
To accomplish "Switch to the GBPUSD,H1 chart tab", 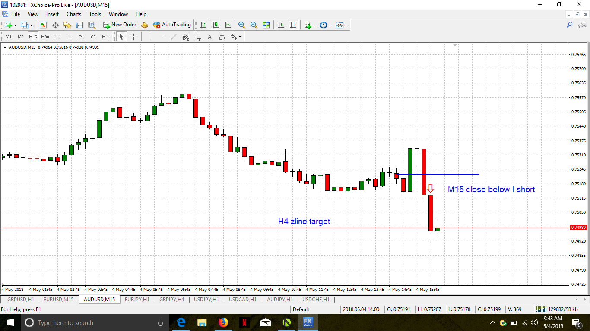I will click(x=21, y=299).
